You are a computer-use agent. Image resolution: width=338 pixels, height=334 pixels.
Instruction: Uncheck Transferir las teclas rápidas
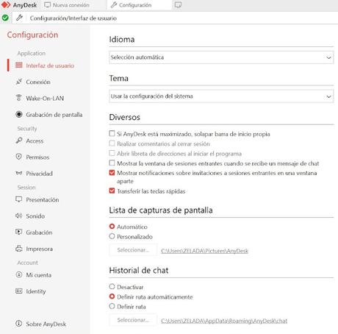(112, 191)
